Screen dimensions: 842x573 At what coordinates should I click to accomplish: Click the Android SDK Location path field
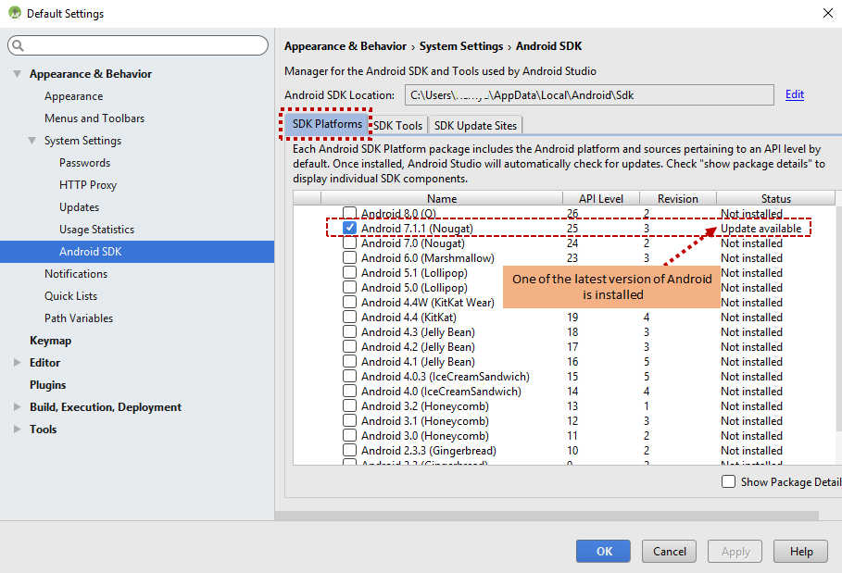[589, 95]
